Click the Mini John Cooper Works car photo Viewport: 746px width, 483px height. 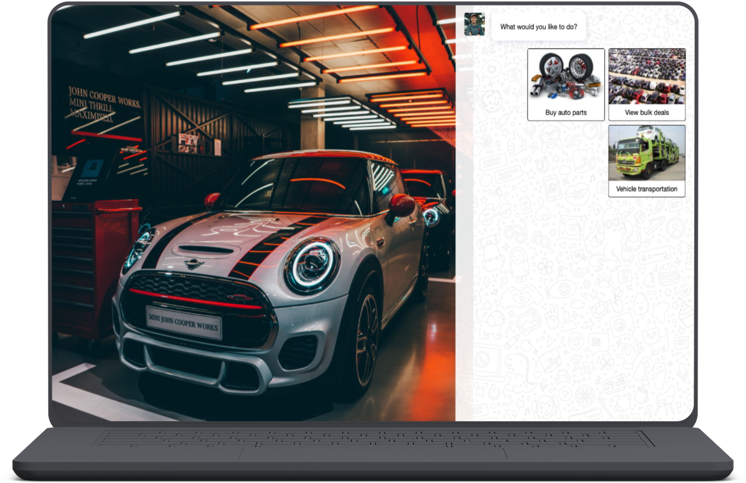(254, 213)
